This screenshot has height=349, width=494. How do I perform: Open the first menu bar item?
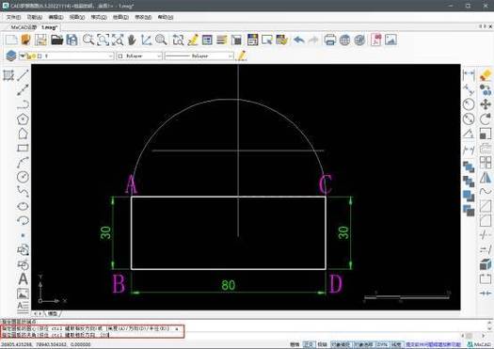point(14,17)
